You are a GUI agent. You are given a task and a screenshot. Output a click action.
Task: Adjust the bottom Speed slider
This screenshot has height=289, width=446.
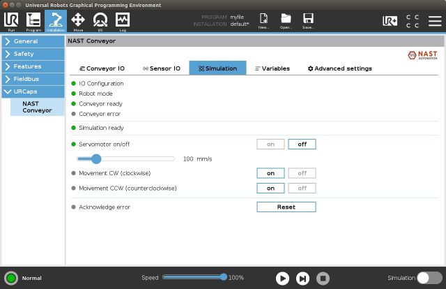(224, 277)
